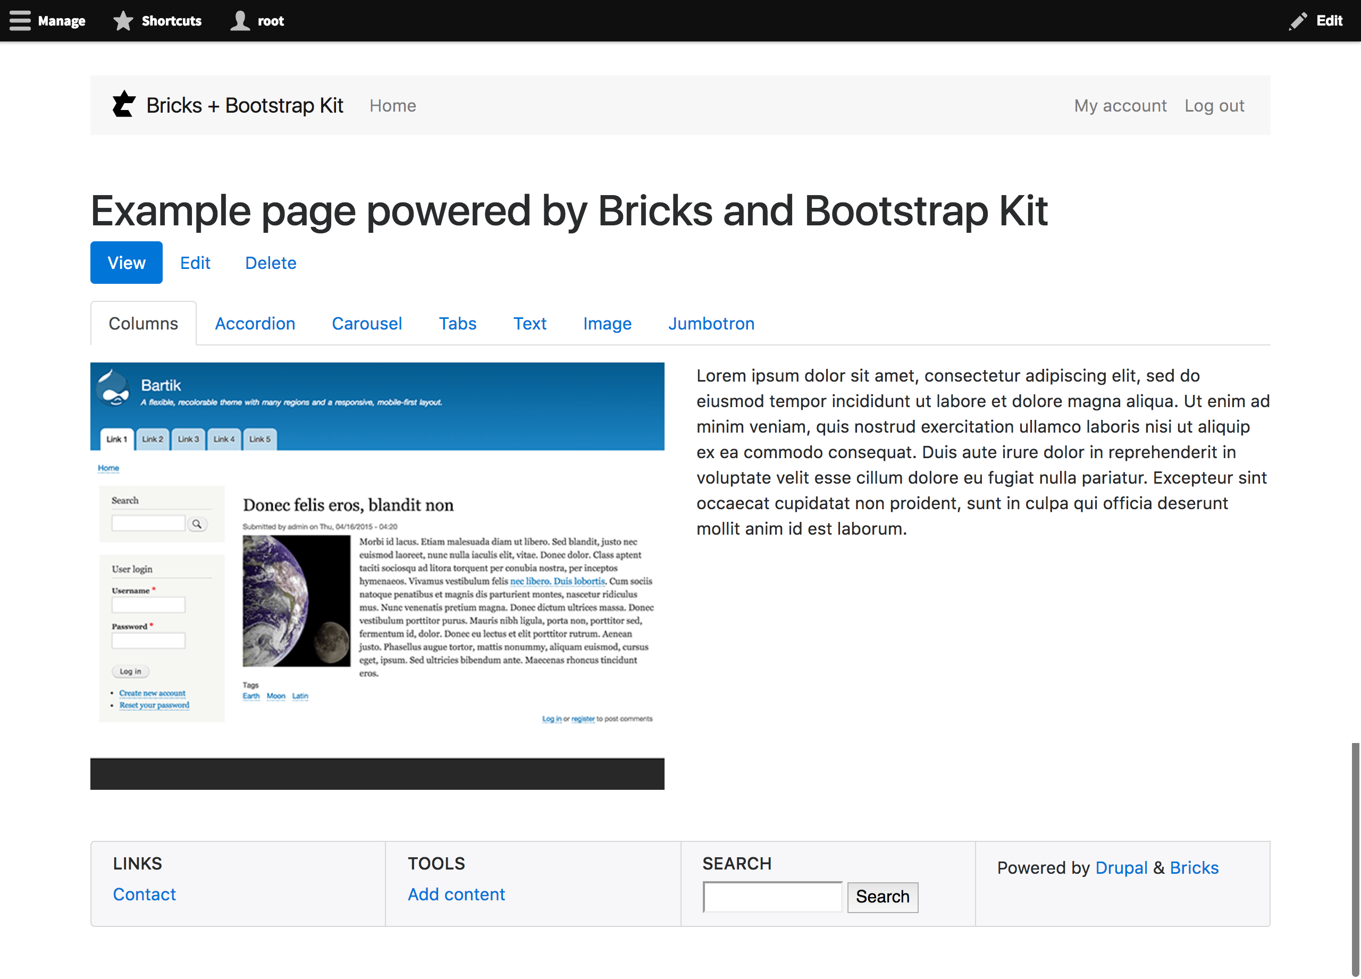
Task: Open the Add content link
Action: (456, 894)
